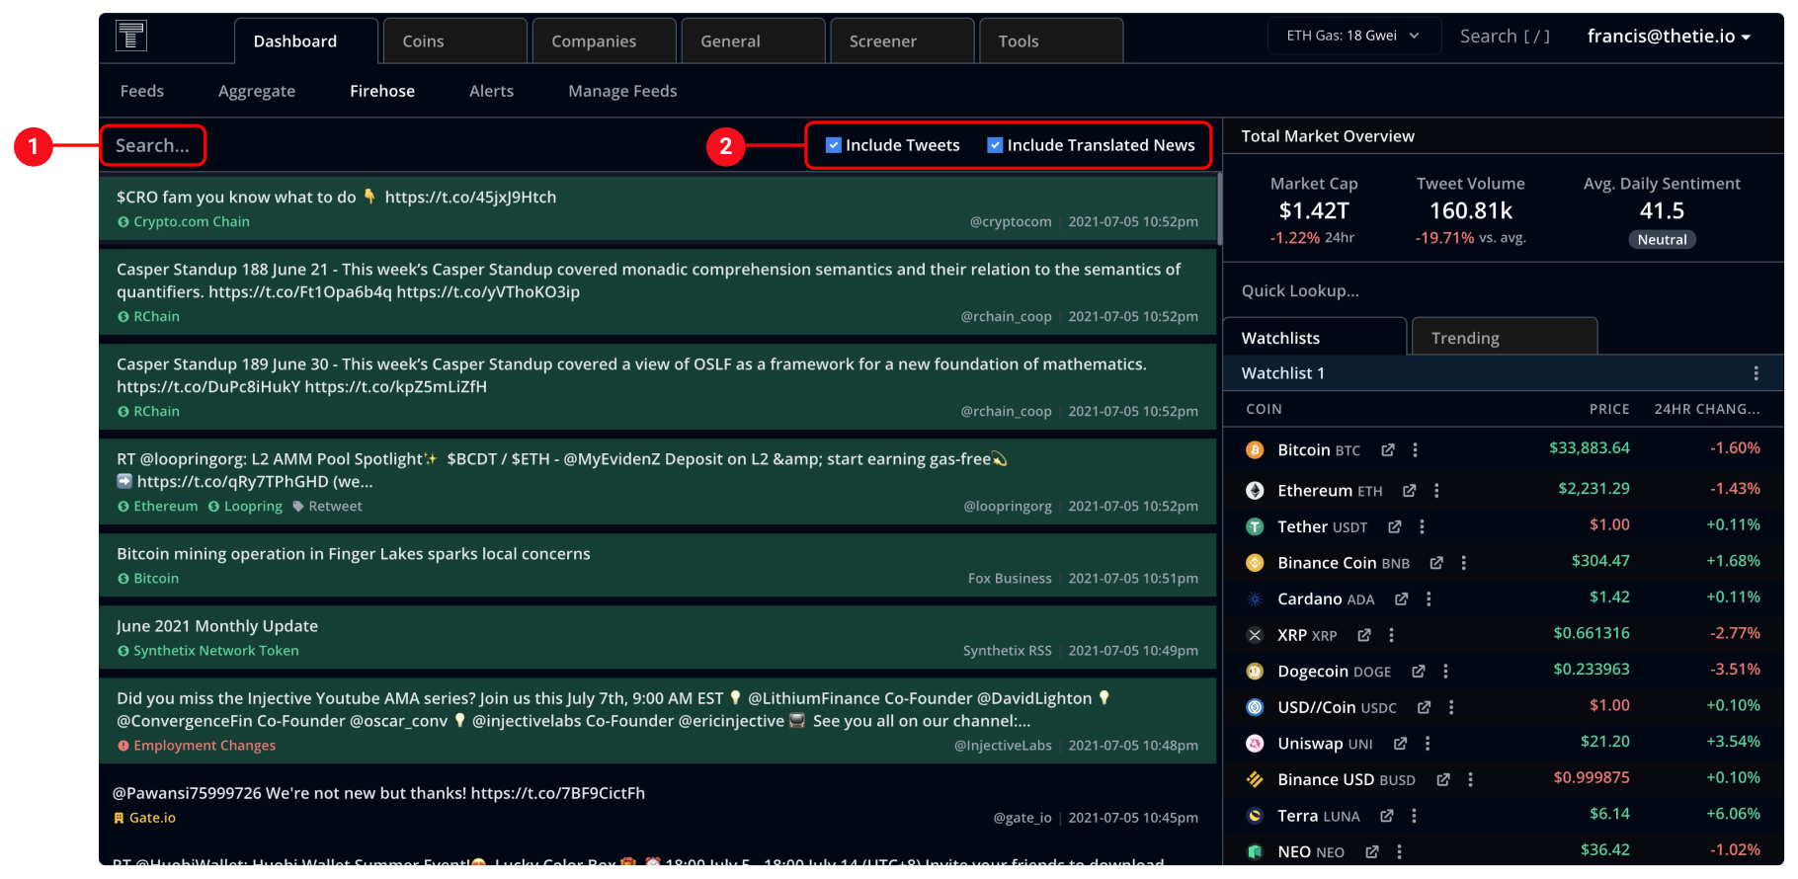
Task: Click the Binance Coin logo icon
Action: [1255, 563]
